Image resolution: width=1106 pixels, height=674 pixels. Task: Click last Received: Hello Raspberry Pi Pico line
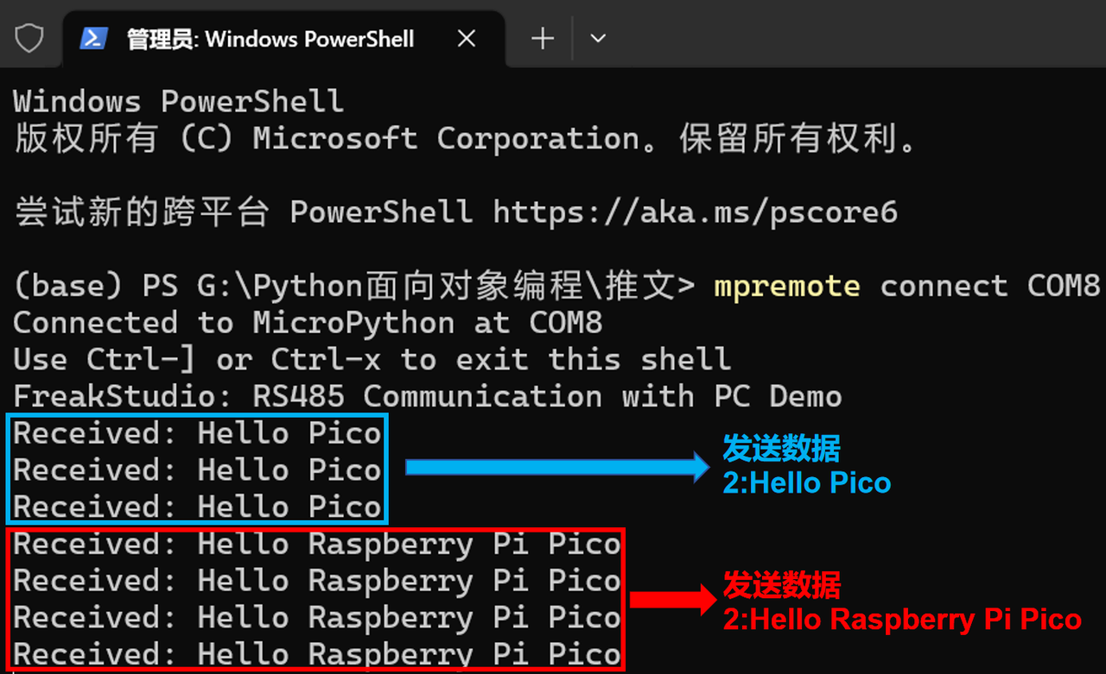(317, 654)
